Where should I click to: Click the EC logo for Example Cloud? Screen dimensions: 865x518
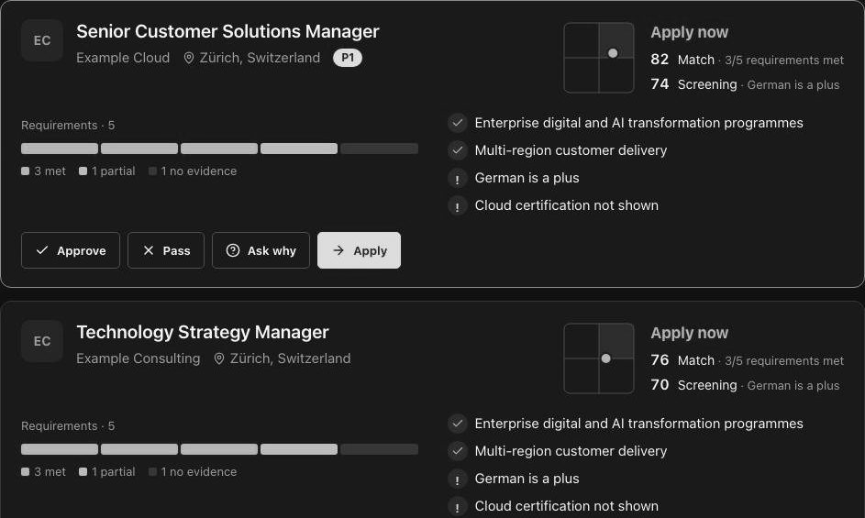tap(42, 40)
